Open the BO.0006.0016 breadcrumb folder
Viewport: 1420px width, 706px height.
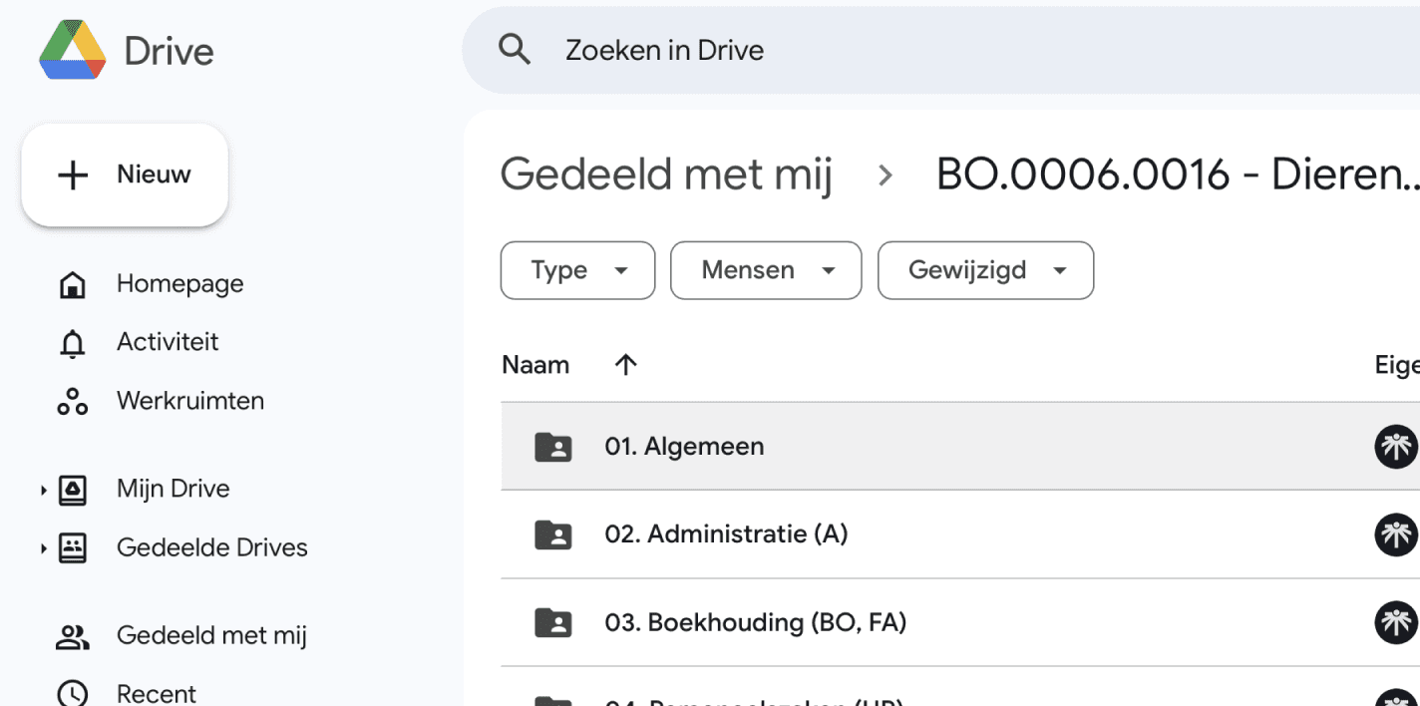pyautogui.click(x=1178, y=175)
